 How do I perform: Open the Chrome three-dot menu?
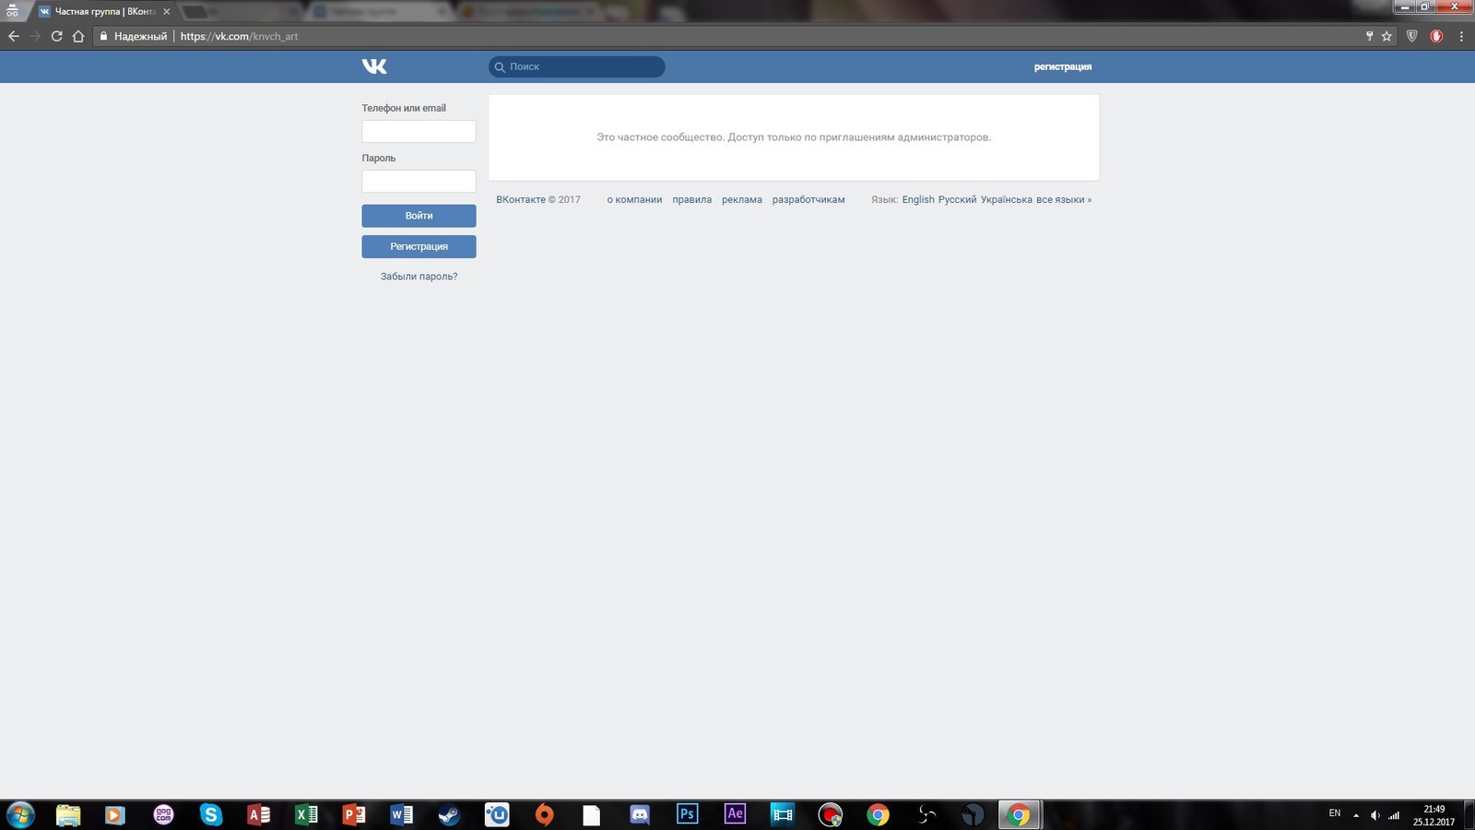[1461, 36]
